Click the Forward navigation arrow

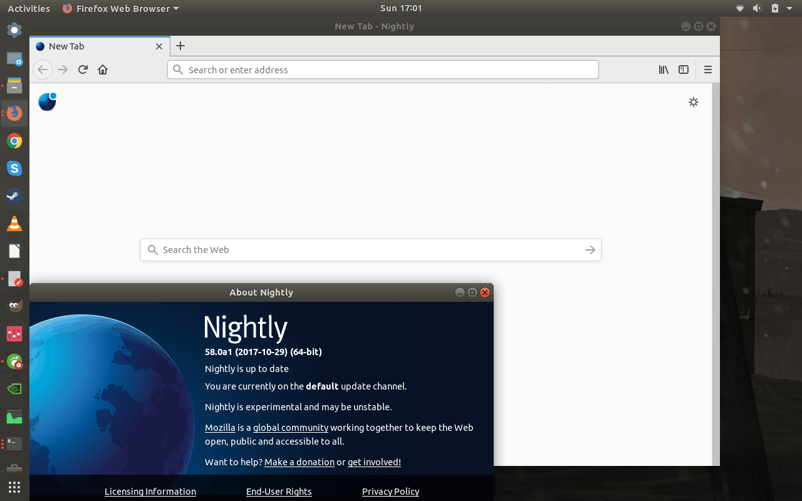[x=63, y=70]
